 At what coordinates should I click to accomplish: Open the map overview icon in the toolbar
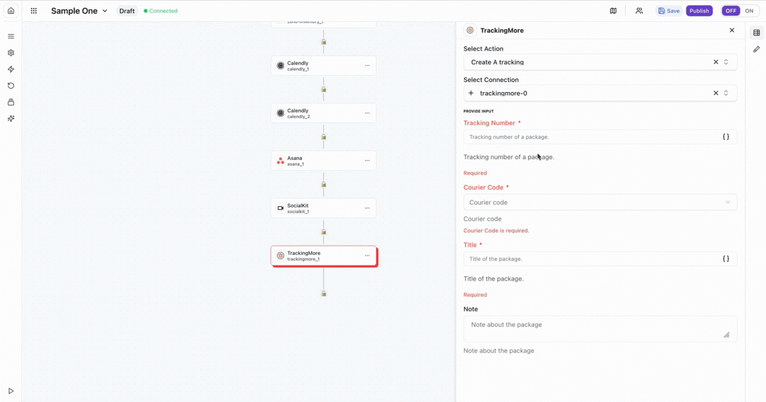point(613,10)
